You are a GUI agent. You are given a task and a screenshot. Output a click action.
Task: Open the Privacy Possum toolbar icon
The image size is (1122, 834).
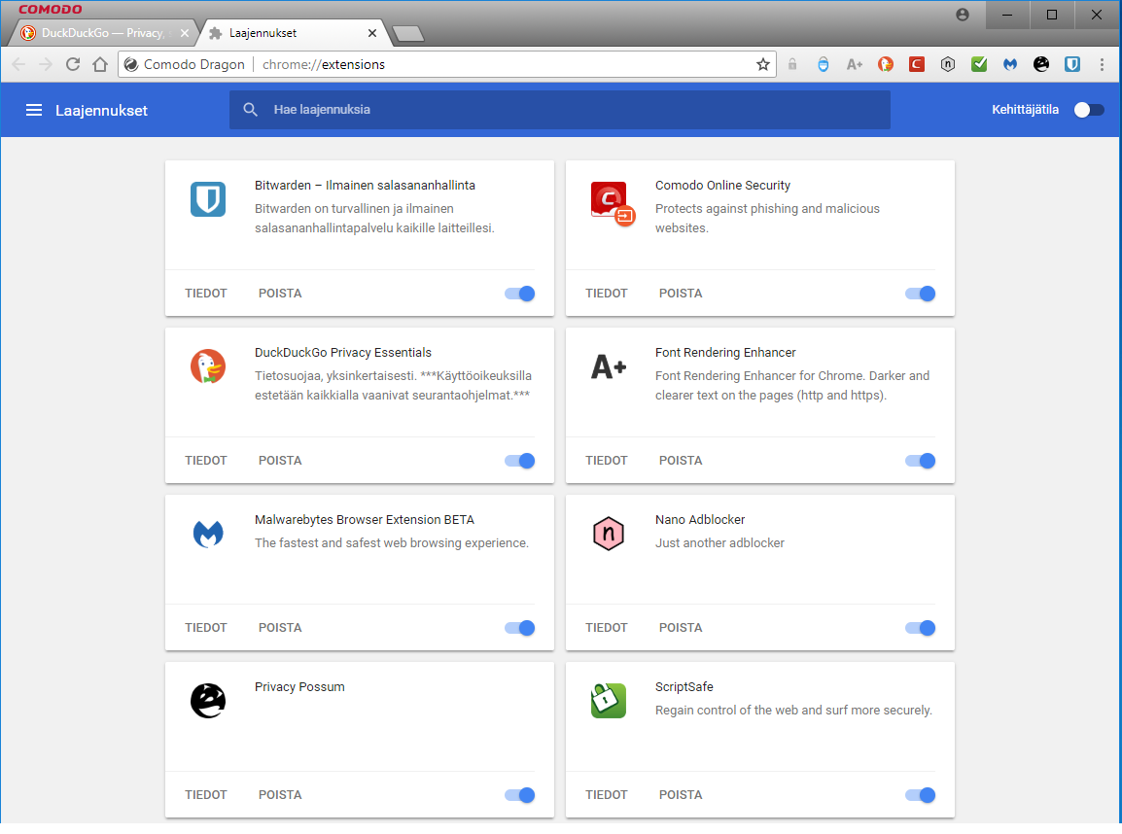click(x=1041, y=65)
